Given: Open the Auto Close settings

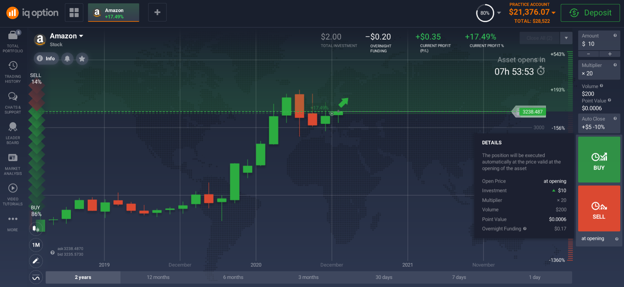Looking at the screenshot, I should coord(599,123).
